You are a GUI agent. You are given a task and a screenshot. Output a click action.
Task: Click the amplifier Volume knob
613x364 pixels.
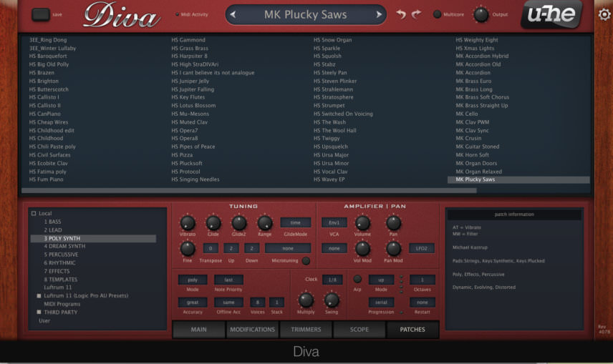coord(362,223)
